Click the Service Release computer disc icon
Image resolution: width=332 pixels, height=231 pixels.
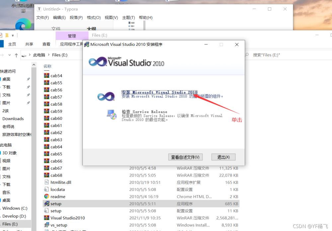(112, 115)
